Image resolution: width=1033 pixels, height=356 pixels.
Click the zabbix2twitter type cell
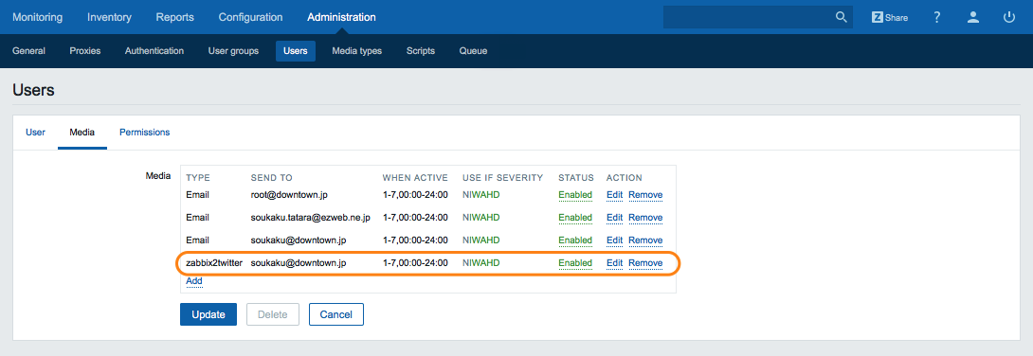[x=215, y=262]
